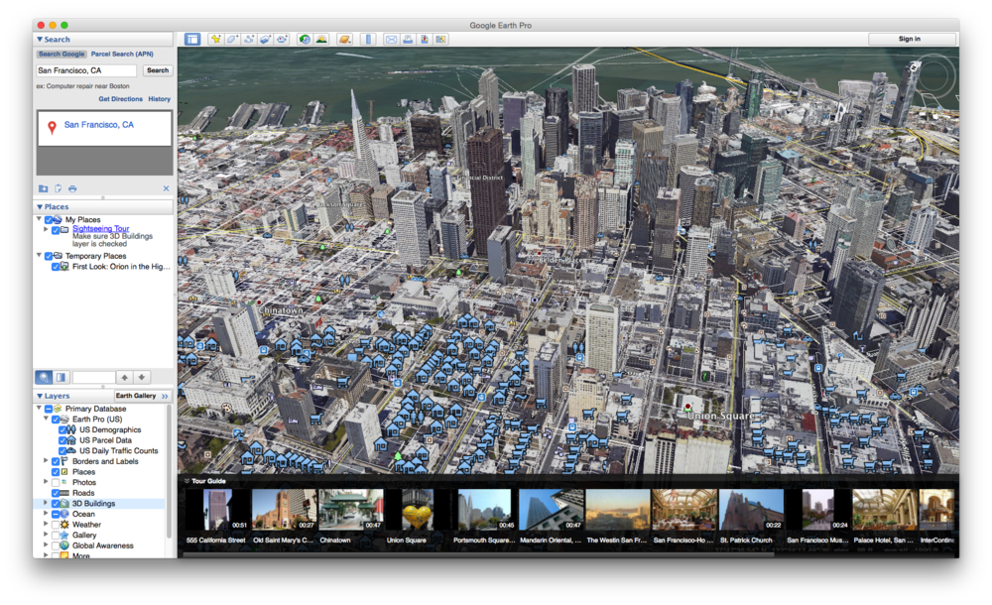Image resolution: width=992 pixels, height=605 pixels.
Task: Collapse the Temporary Places tree node
Action: (40, 256)
